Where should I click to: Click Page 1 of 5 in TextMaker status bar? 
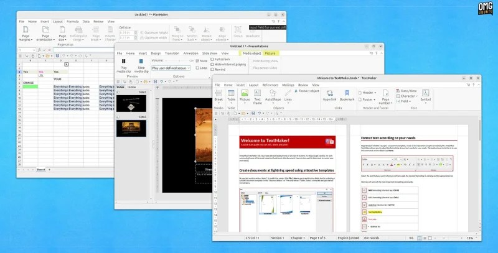click(x=318, y=238)
